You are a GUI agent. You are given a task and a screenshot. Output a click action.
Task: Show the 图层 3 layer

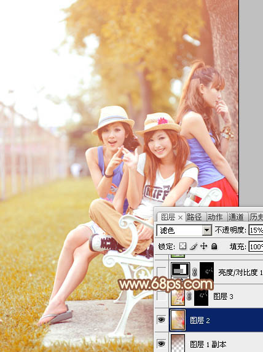[161, 296]
